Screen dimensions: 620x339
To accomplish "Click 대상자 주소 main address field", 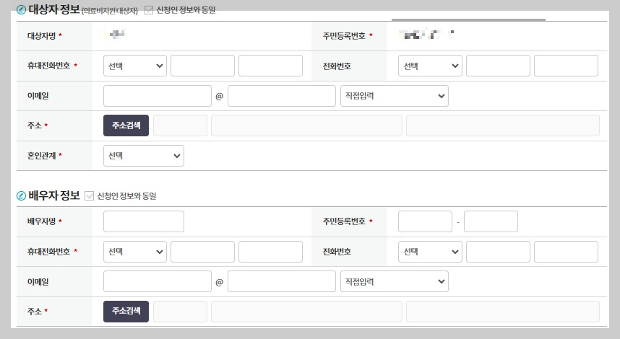I will coord(306,126).
